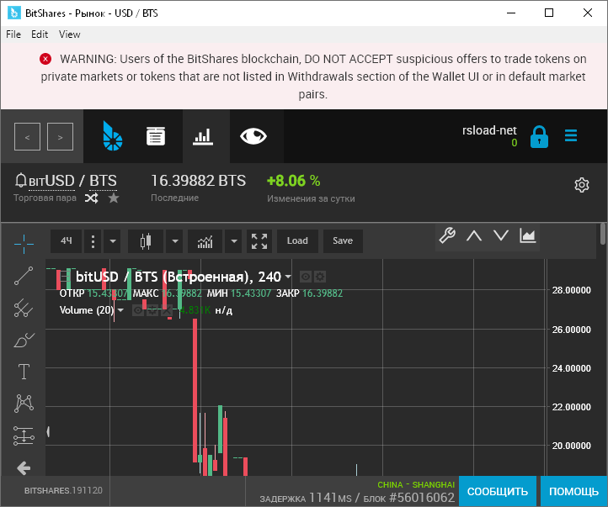Viewport: 608px width, 507px height.
Task: Select the crosshair cursor tool
Action: click(24, 244)
